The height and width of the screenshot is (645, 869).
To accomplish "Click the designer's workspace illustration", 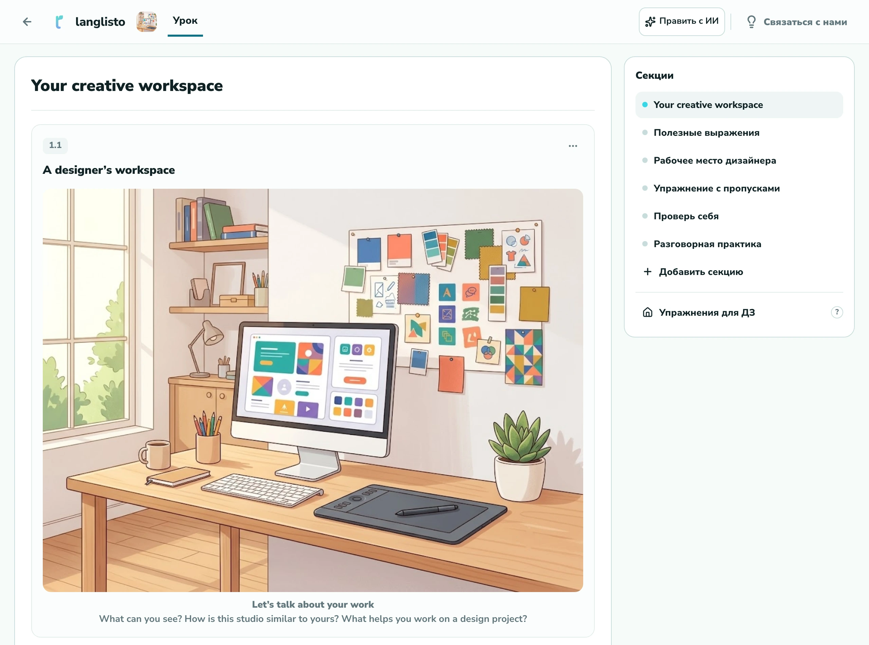I will [313, 390].
